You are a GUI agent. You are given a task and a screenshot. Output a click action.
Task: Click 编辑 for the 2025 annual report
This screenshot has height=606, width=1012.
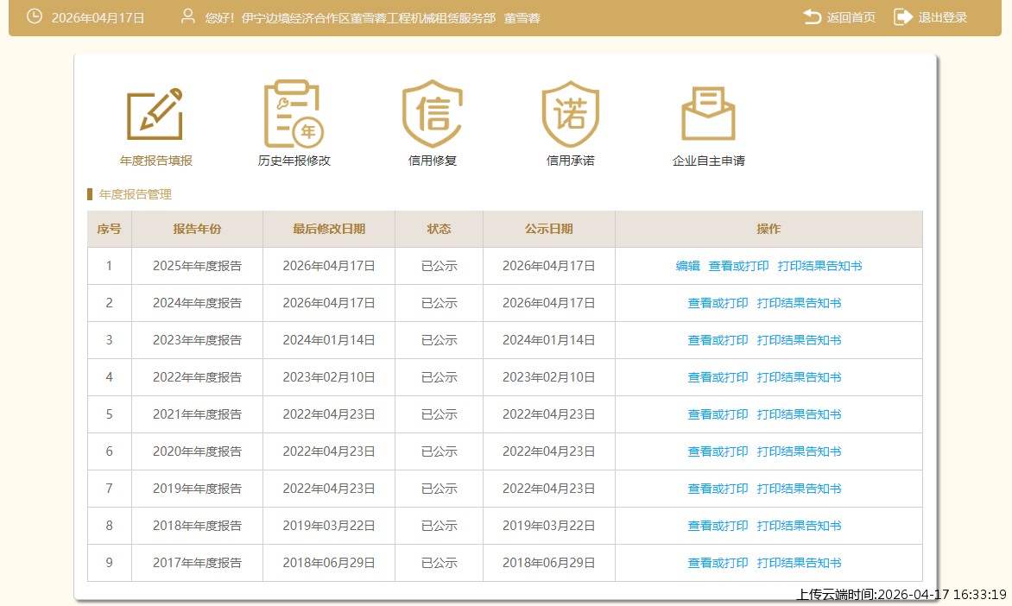(687, 266)
